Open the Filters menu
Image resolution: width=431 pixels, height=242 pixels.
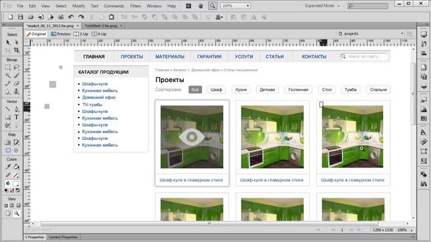click(135, 6)
